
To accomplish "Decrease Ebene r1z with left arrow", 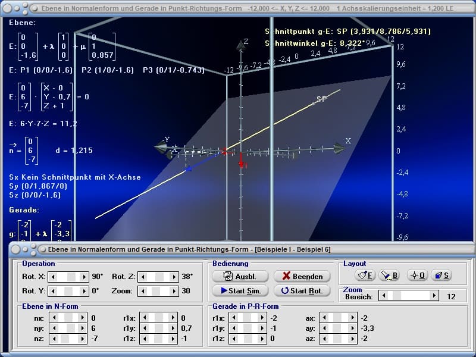I will tap(145, 339).
